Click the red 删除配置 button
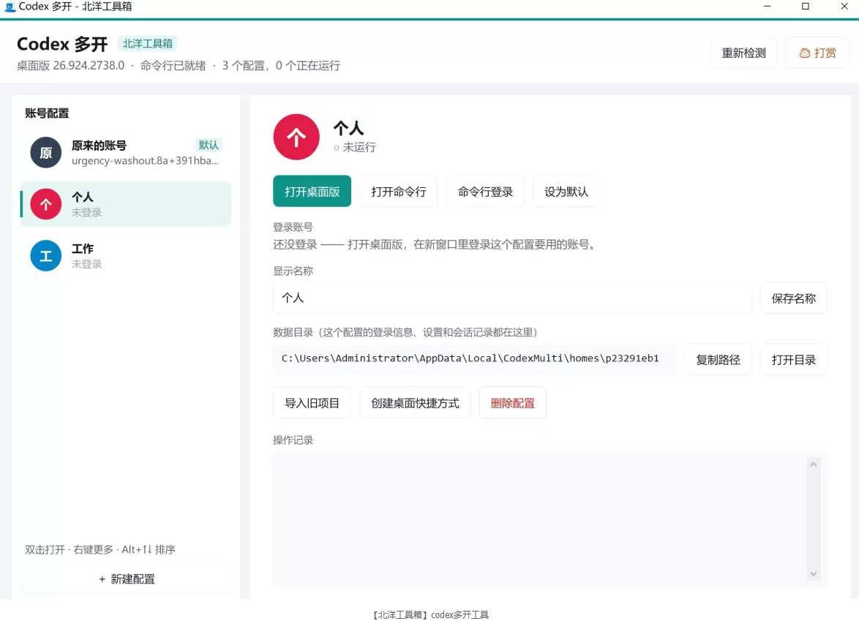 coord(513,403)
